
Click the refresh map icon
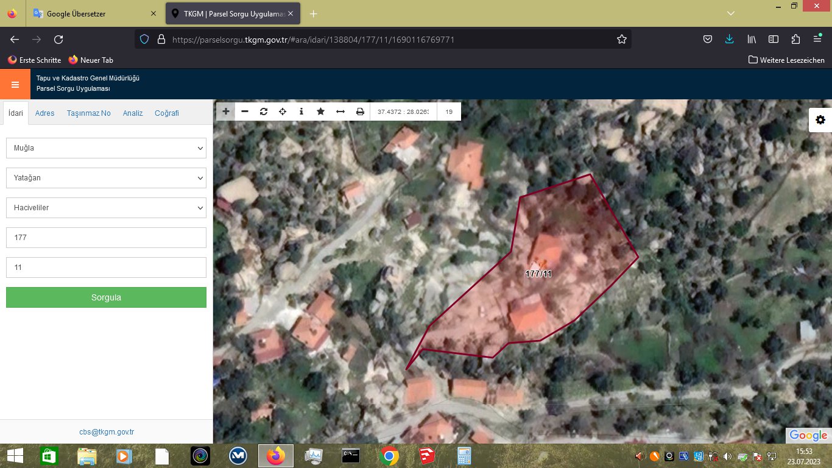click(x=264, y=112)
